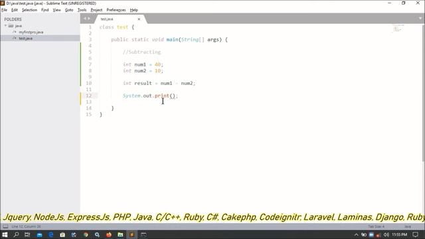Open the notification action center
The image size is (425, 239).
point(416,234)
